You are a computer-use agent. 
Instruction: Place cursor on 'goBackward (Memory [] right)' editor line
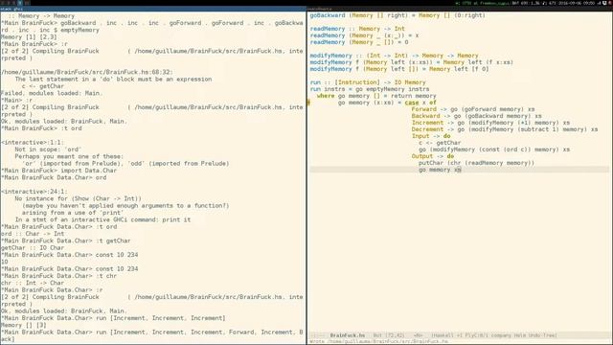[x=397, y=15]
